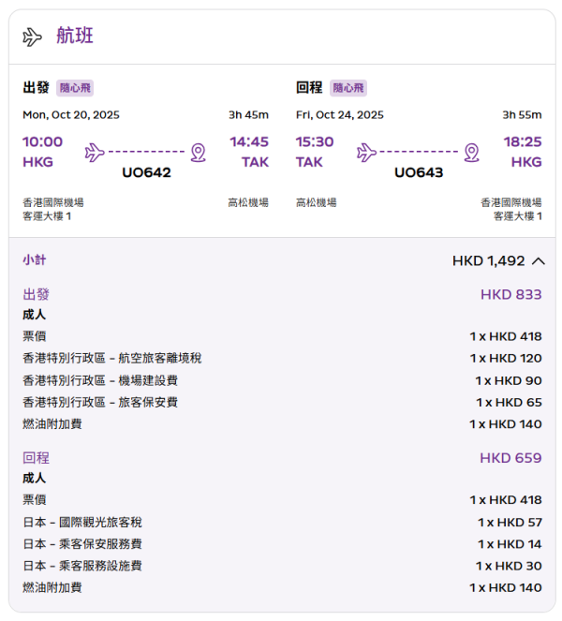Click TAK origin code under 15:30
The height and width of the screenshot is (621, 562).
click(309, 162)
